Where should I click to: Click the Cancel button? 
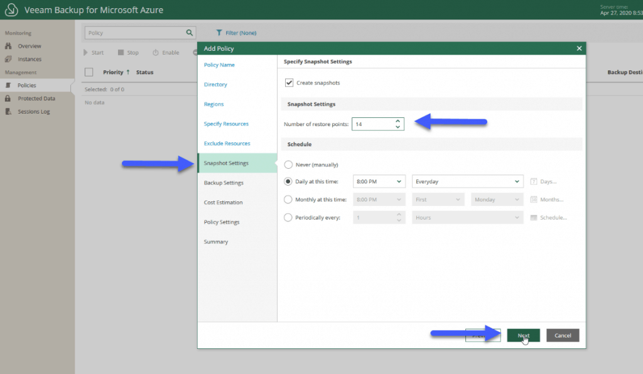click(563, 336)
